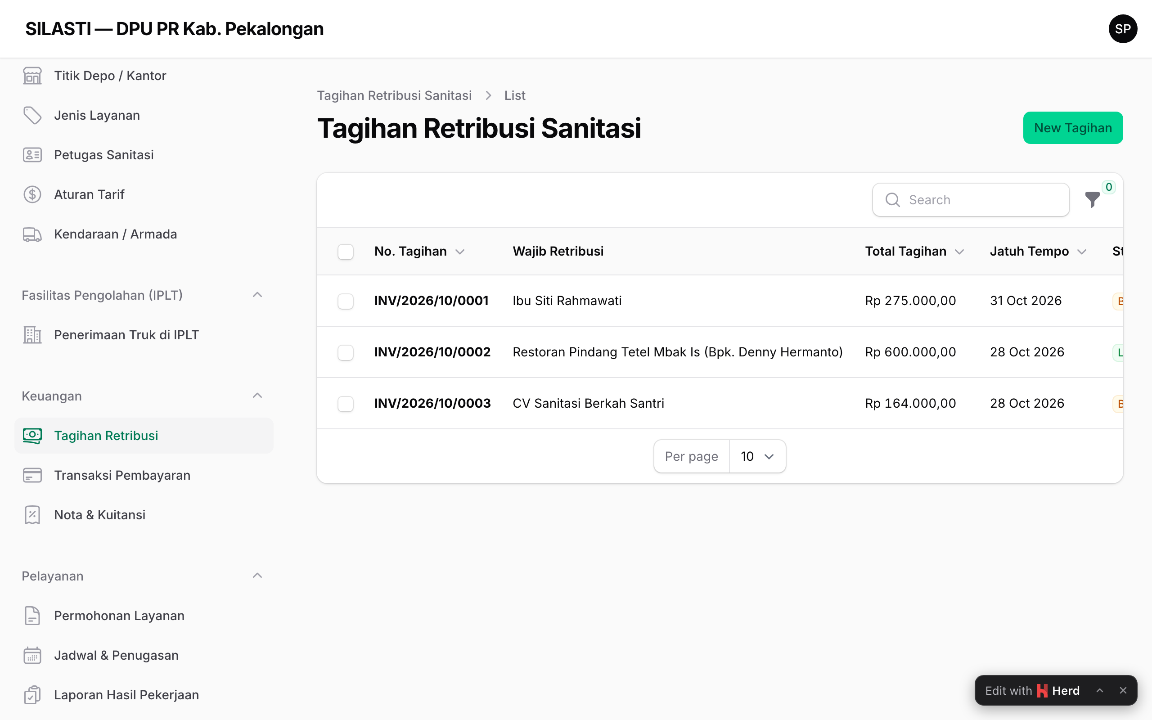Click the Rp 164.000,00 amount cell
The image size is (1152, 720).
910,403
